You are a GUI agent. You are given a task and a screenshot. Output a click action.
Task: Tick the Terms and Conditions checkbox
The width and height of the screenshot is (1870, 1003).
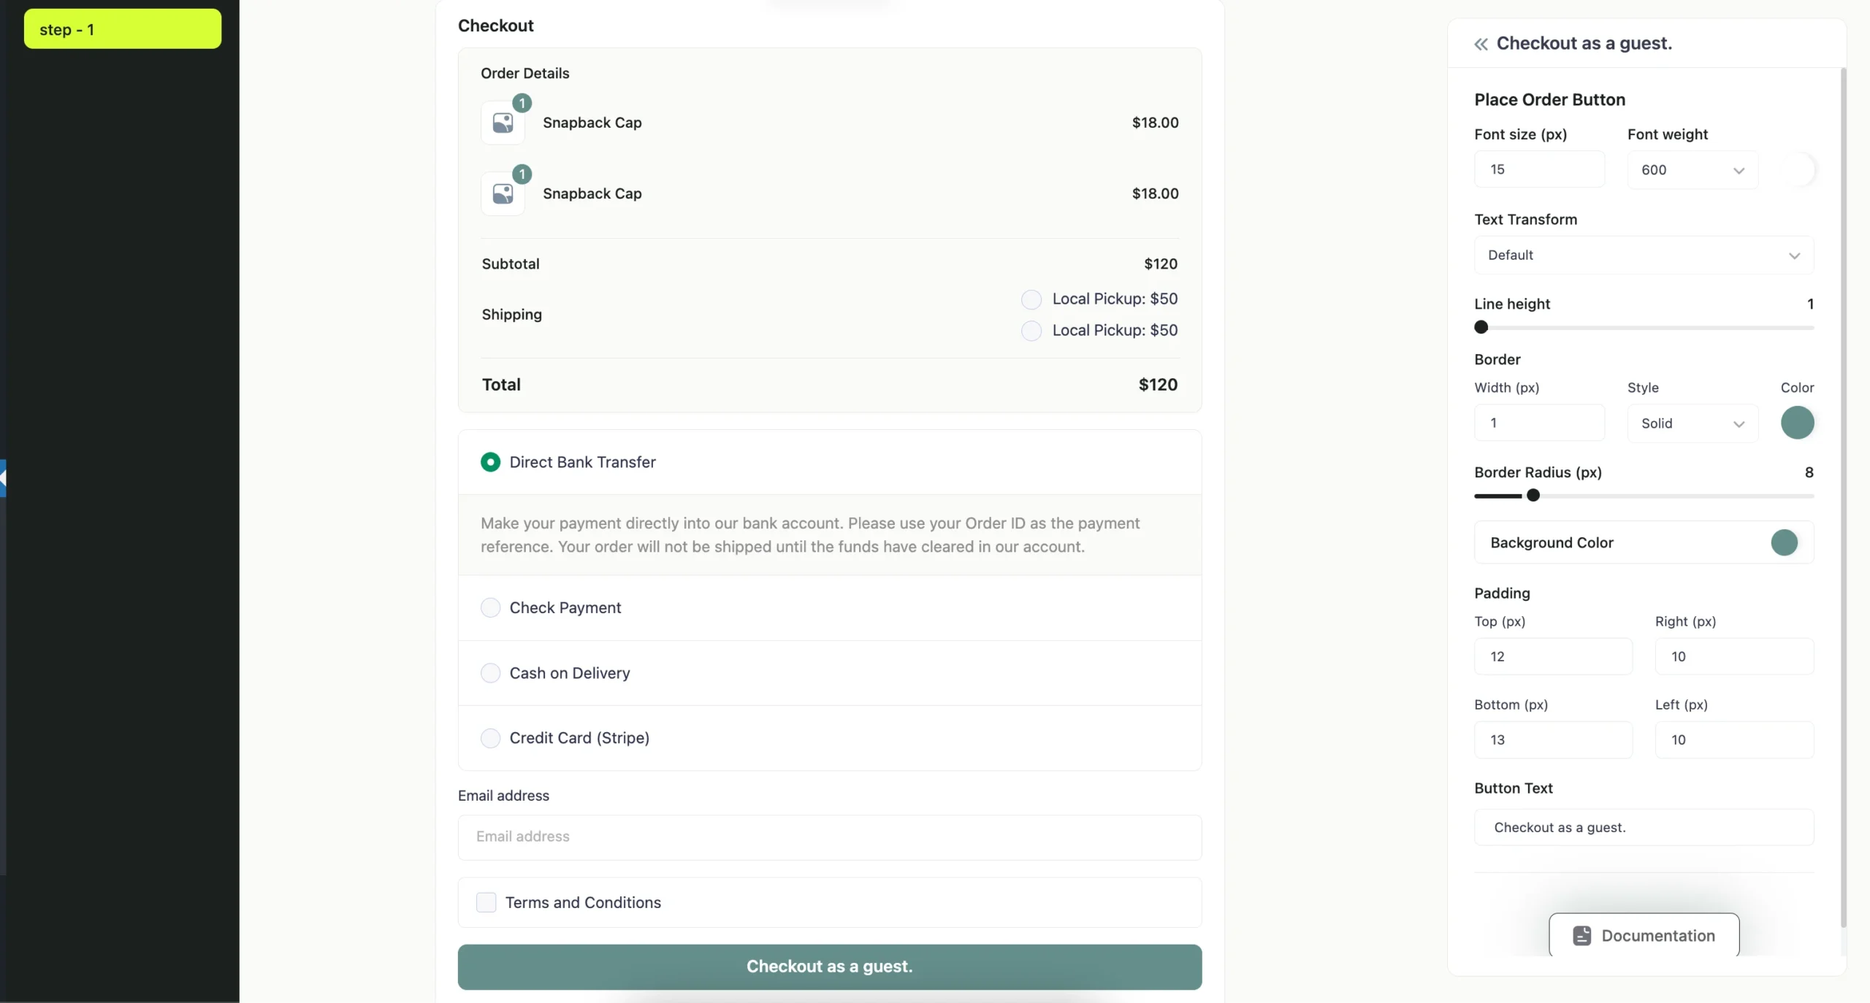[x=486, y=902]
